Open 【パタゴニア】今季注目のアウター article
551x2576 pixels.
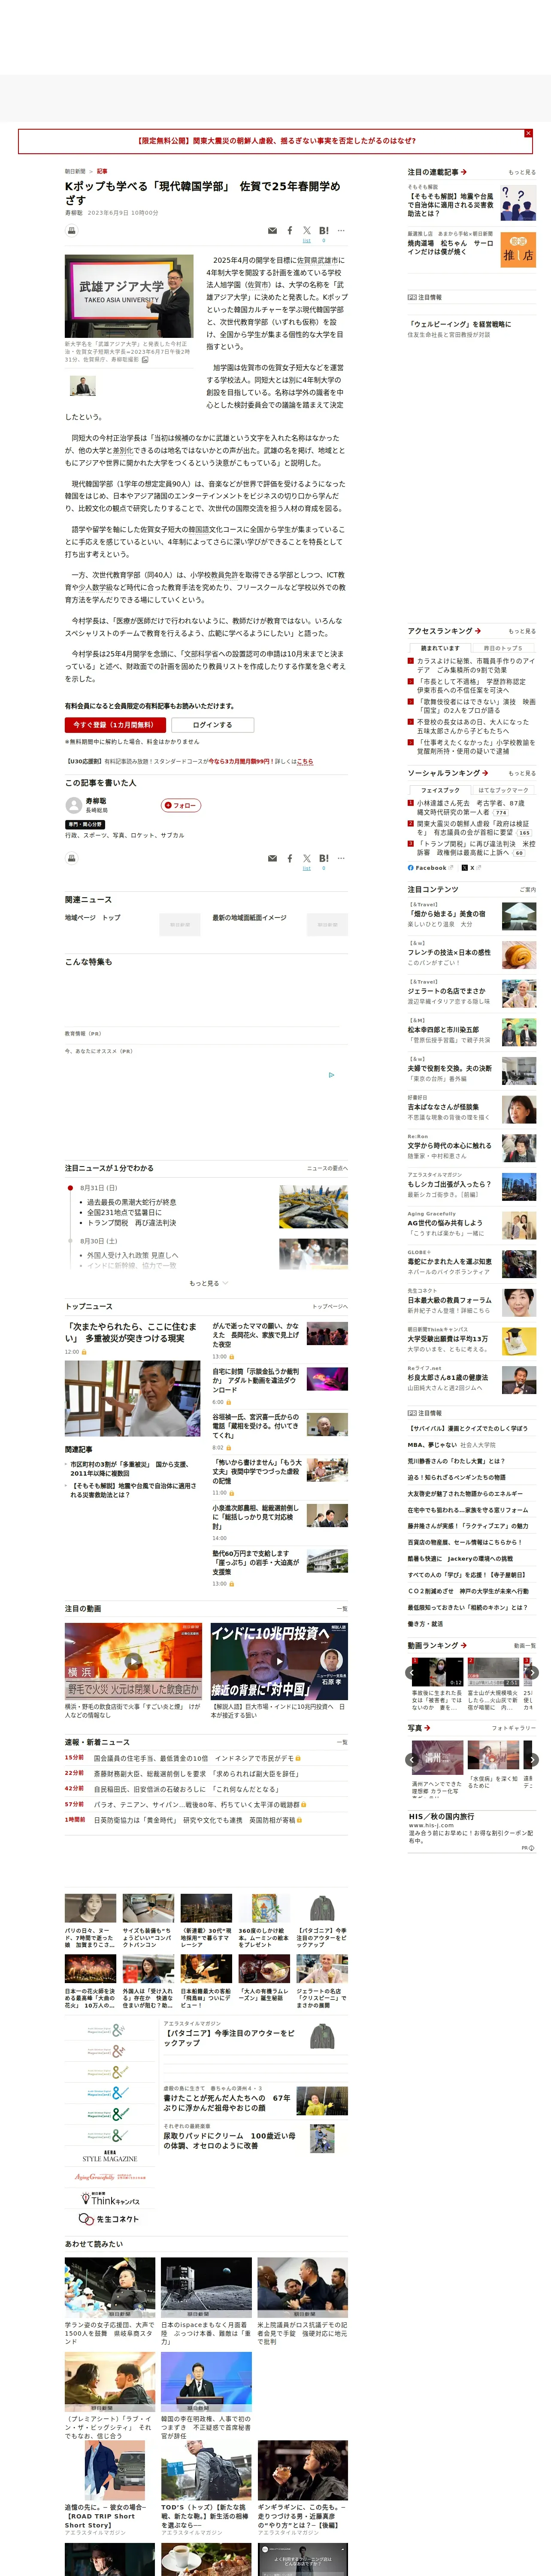tap(230, 2038)
